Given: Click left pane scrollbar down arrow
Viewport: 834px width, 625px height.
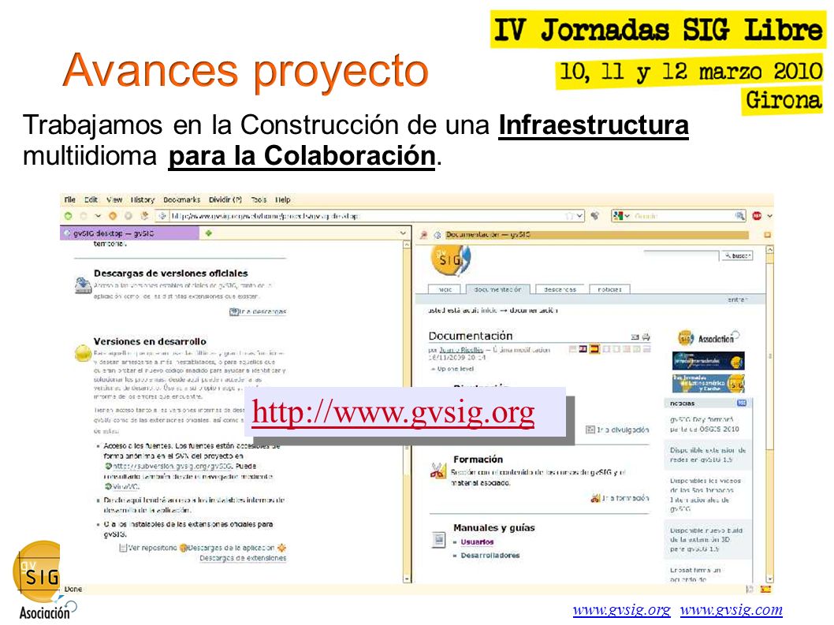Looking at the screenshot, I should click(407, 578).
